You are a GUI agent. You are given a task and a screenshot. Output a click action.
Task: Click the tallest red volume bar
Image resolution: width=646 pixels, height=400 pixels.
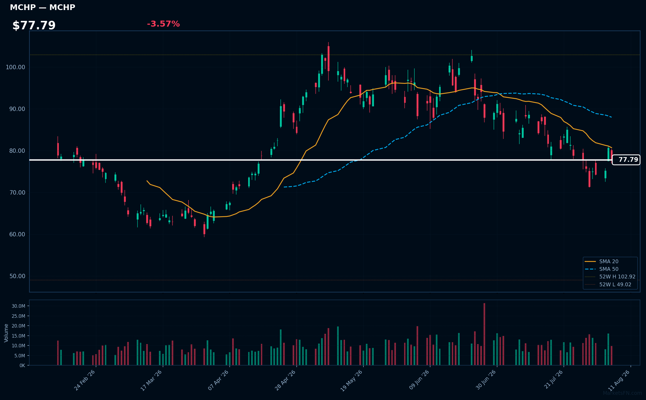point(484,334)
